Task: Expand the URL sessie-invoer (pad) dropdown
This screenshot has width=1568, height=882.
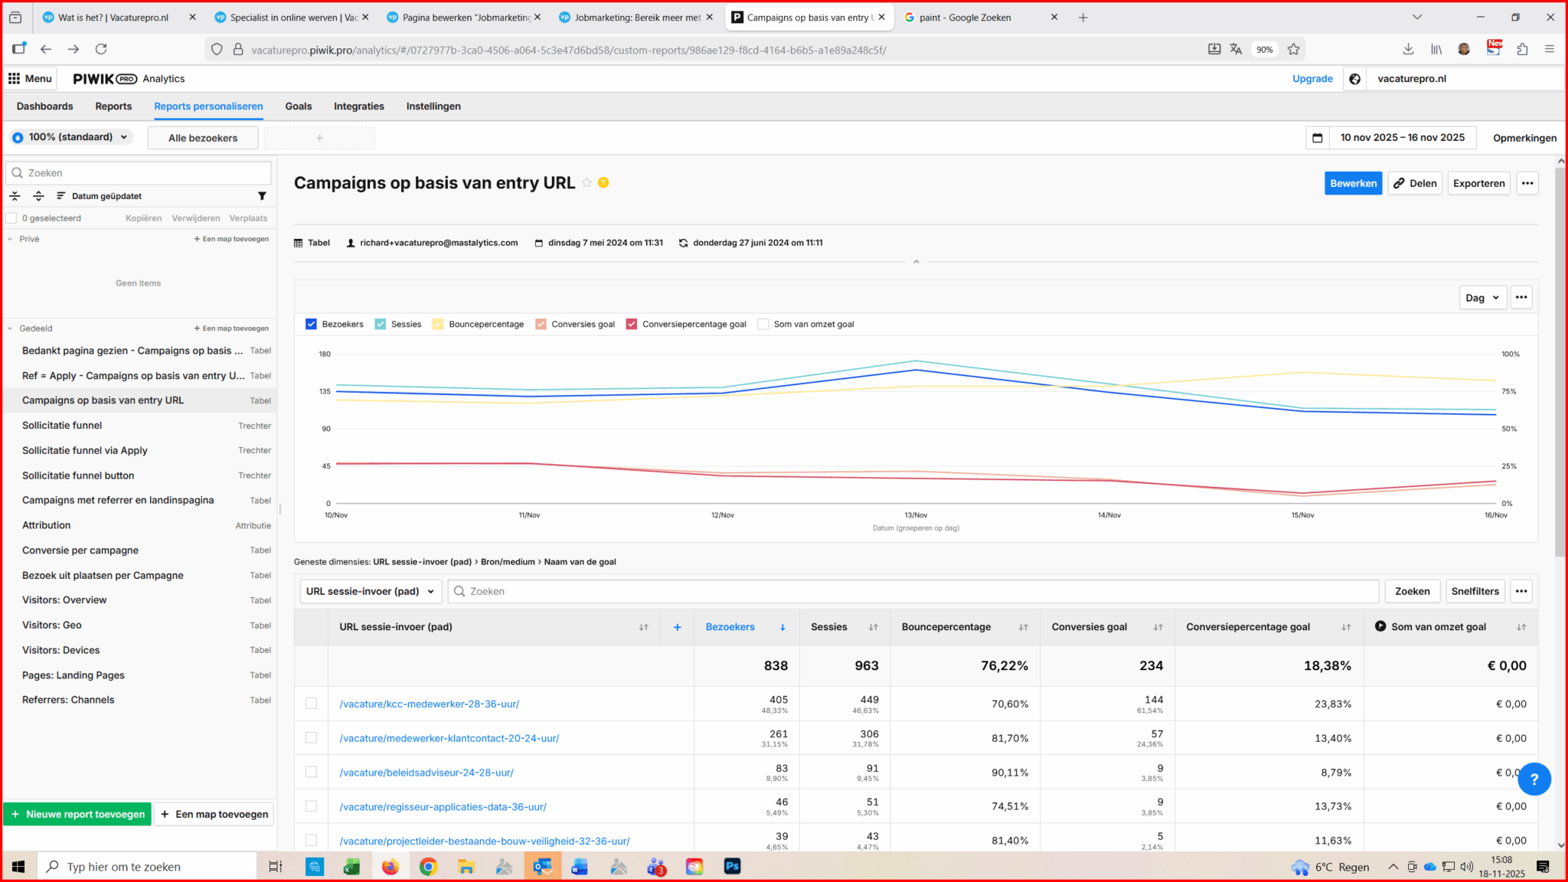Action: [371, 591]
